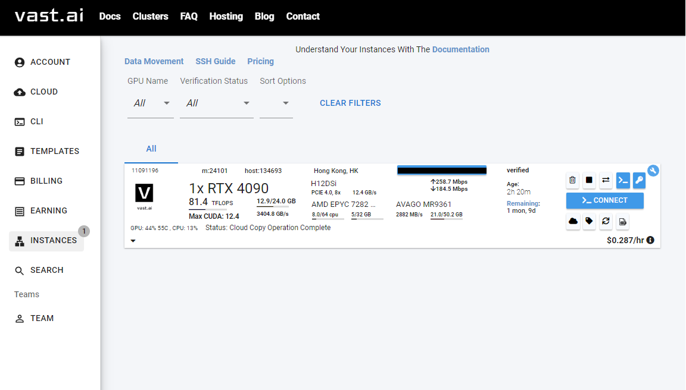Screen dimensions: 686x390
Task: Click the refresh arrows icon on the instance
Action: click(606, 221)
